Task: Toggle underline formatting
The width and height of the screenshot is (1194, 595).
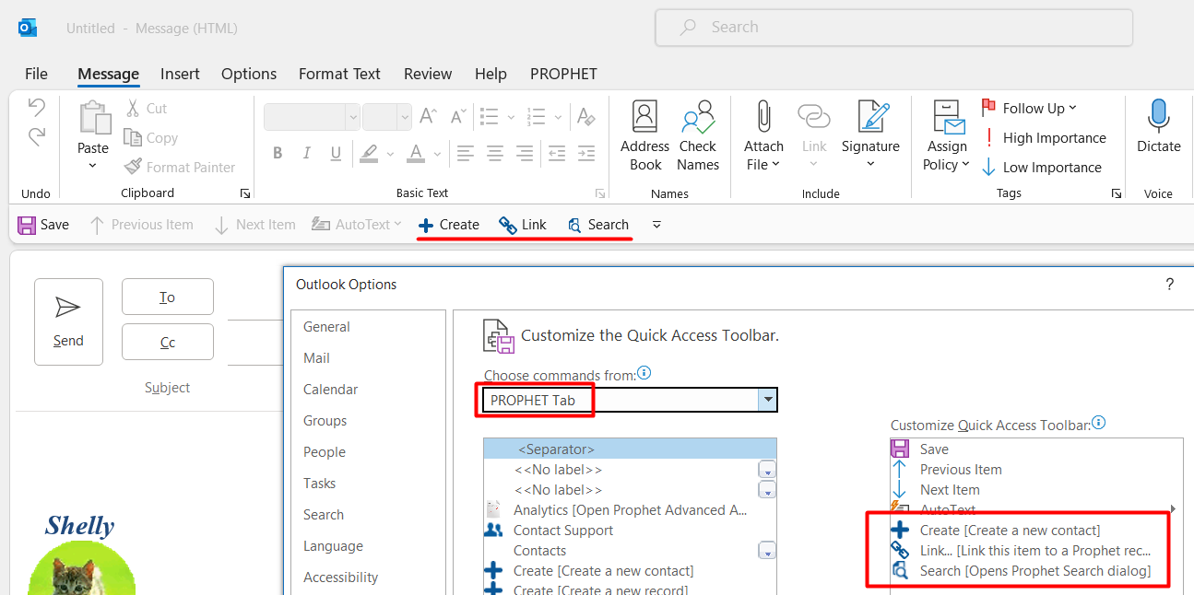Action: pos(334,153)
